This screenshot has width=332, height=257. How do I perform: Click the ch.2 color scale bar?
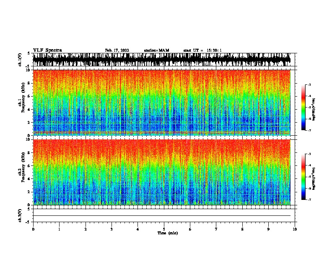click(303, 177)
